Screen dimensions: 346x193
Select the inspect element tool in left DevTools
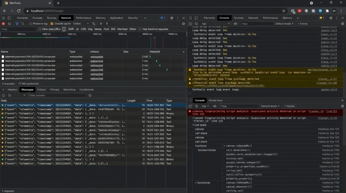click(x=3, y=18)
